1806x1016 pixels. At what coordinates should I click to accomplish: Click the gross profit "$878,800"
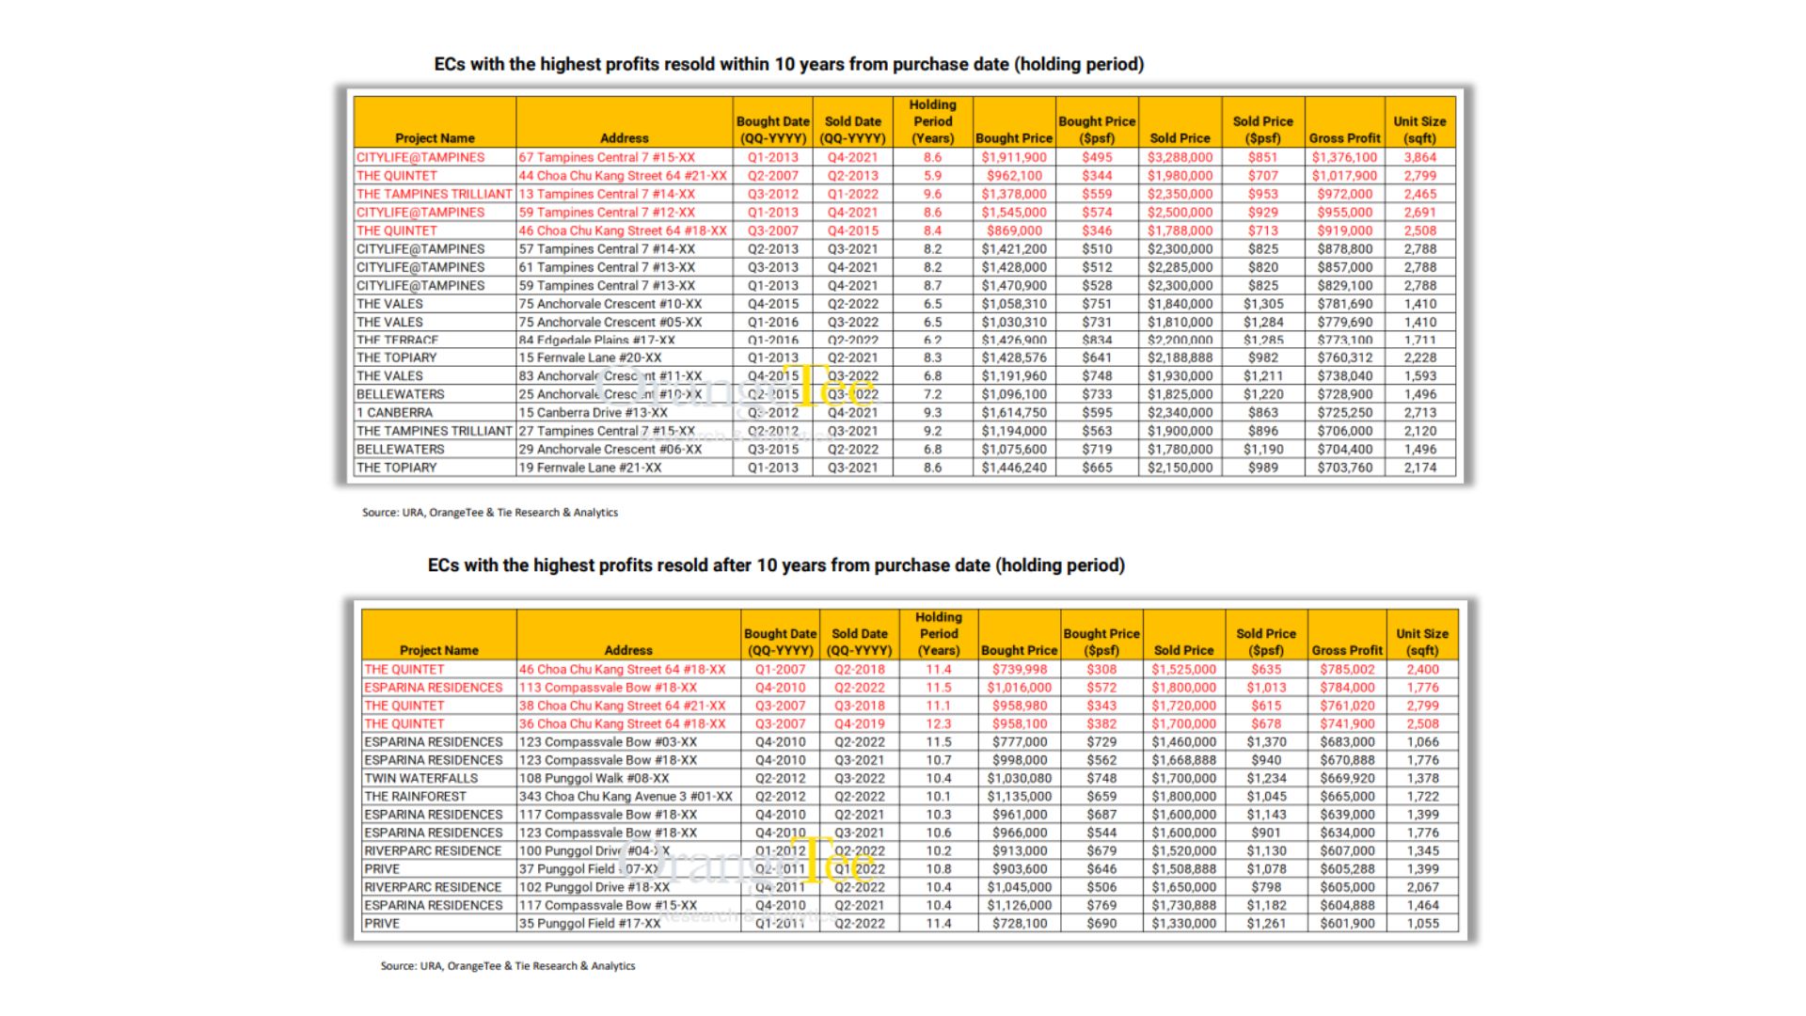pyautogui.click(x=1344, y=249)
